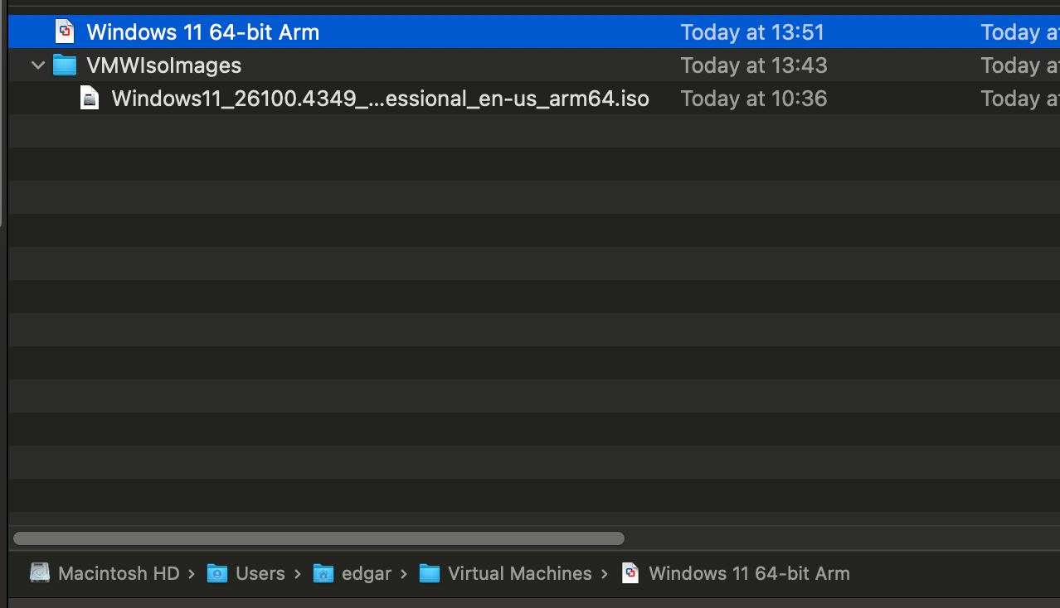Click the Today at 10:36 modified date
Viewport: 1060px width, 608px height.
coord(754,99)
